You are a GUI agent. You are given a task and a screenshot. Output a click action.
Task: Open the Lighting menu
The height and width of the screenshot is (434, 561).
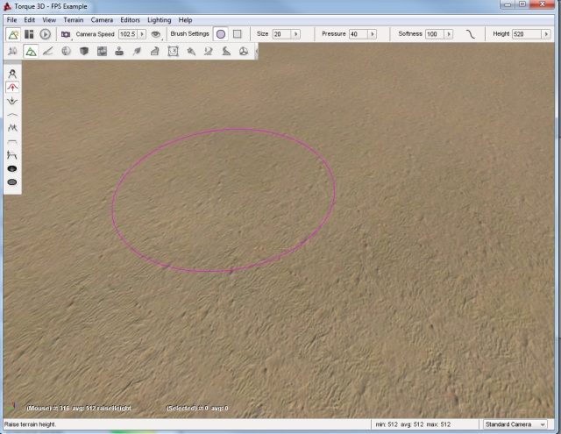(159, 19)
